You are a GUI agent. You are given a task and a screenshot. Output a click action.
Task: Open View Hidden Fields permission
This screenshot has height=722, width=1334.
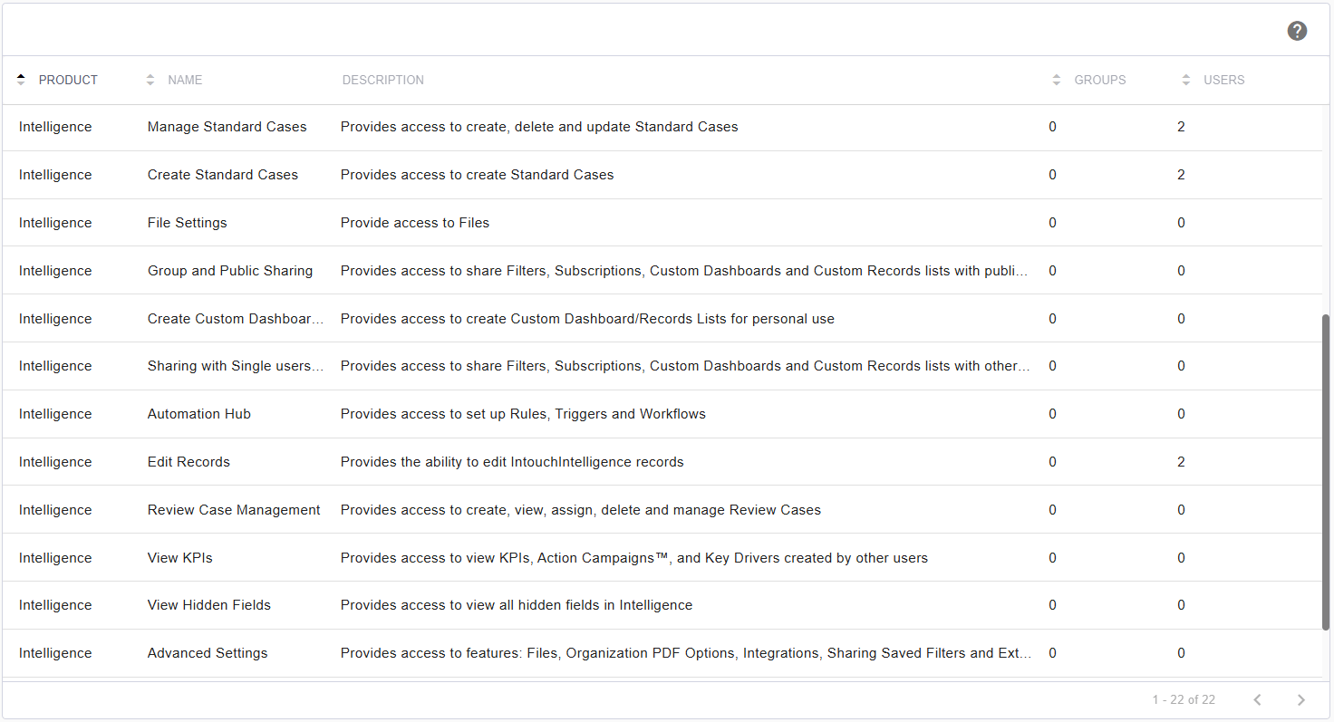(208, 605)
